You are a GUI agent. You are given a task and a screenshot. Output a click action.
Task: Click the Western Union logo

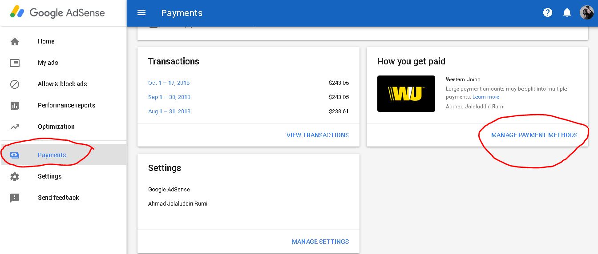(406, 94)
